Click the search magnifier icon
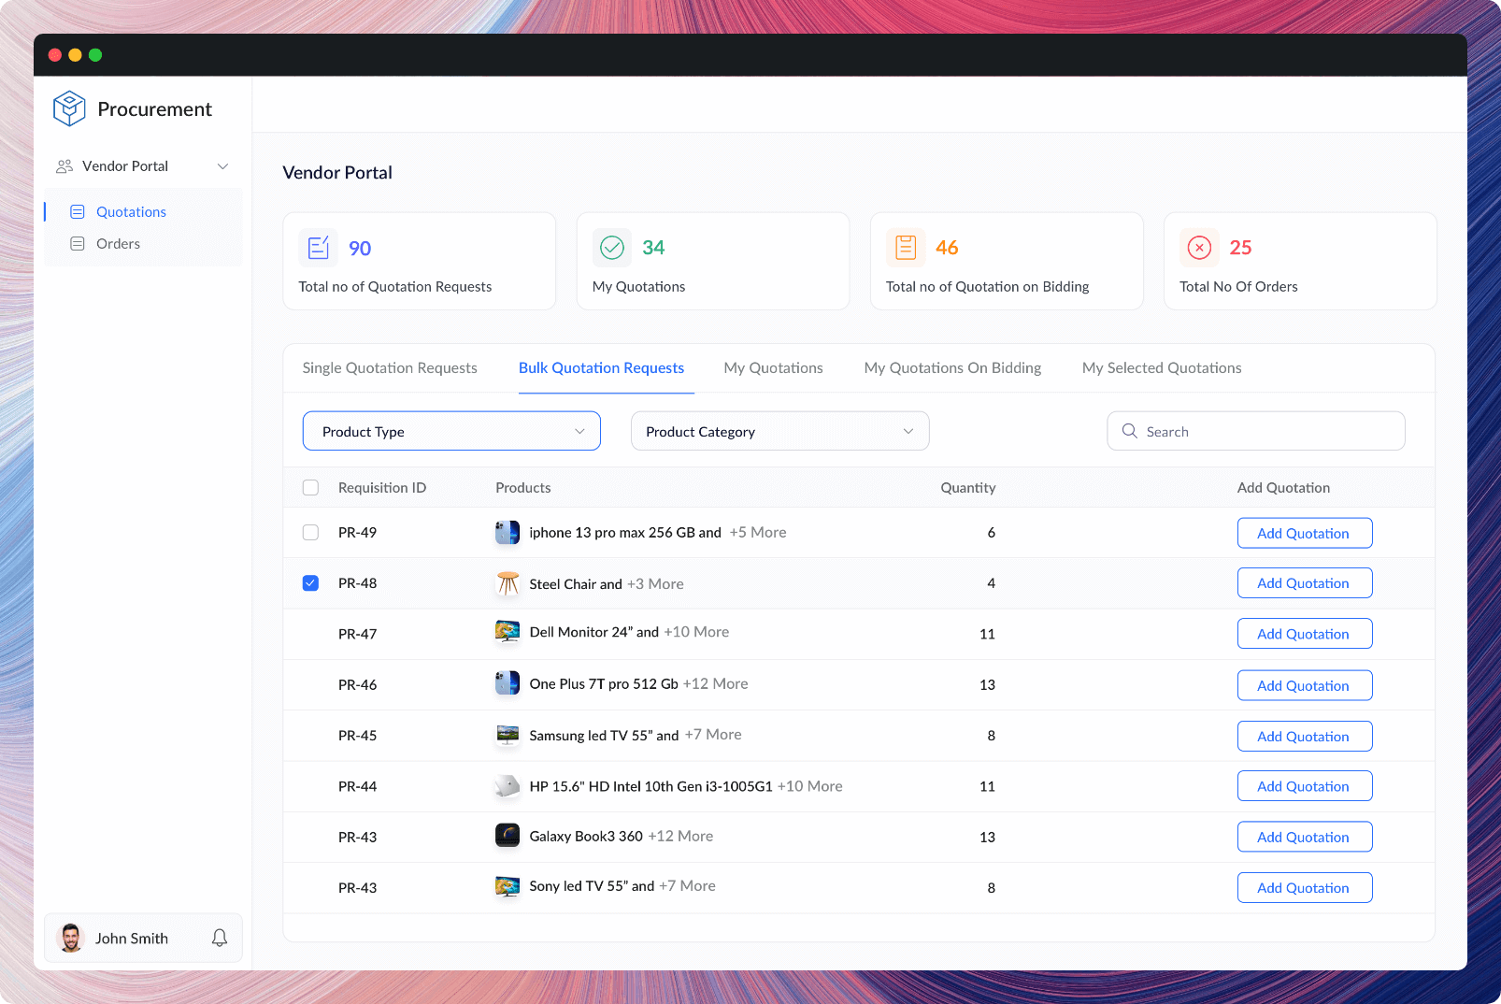This screenshot has height=1004, width=1501. (1129, 431)
